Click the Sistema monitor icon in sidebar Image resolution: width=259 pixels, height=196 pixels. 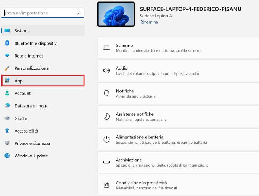tap(7, 30)
